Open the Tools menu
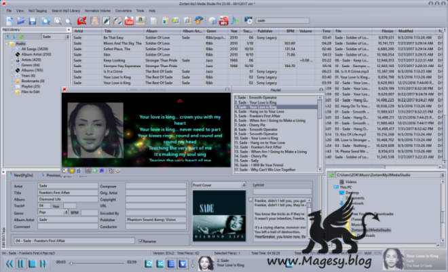Screen dimensions: 448x272 point(140,11)
